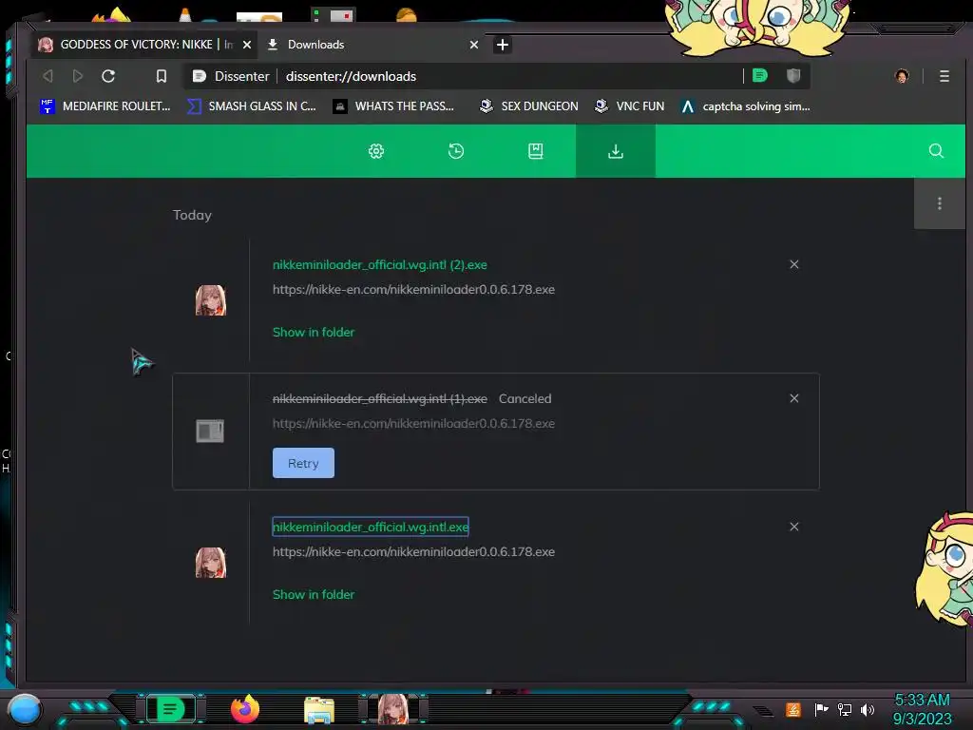Open File Explorer from taskbar
Image resolution: width=973 pixels, height=730 pixels.
[x=319, y=710]
